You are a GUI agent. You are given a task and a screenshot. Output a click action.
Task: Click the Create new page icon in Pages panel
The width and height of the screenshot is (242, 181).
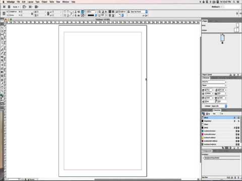coord(234,74)
